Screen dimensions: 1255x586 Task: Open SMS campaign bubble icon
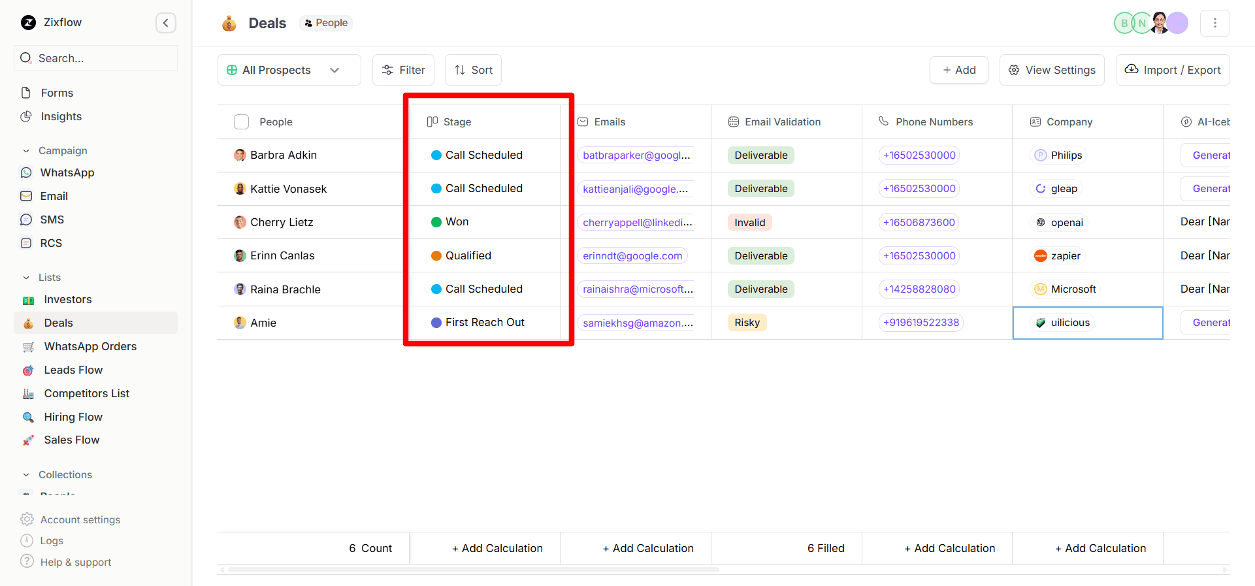pyautogui.click(x=26, y=220)
